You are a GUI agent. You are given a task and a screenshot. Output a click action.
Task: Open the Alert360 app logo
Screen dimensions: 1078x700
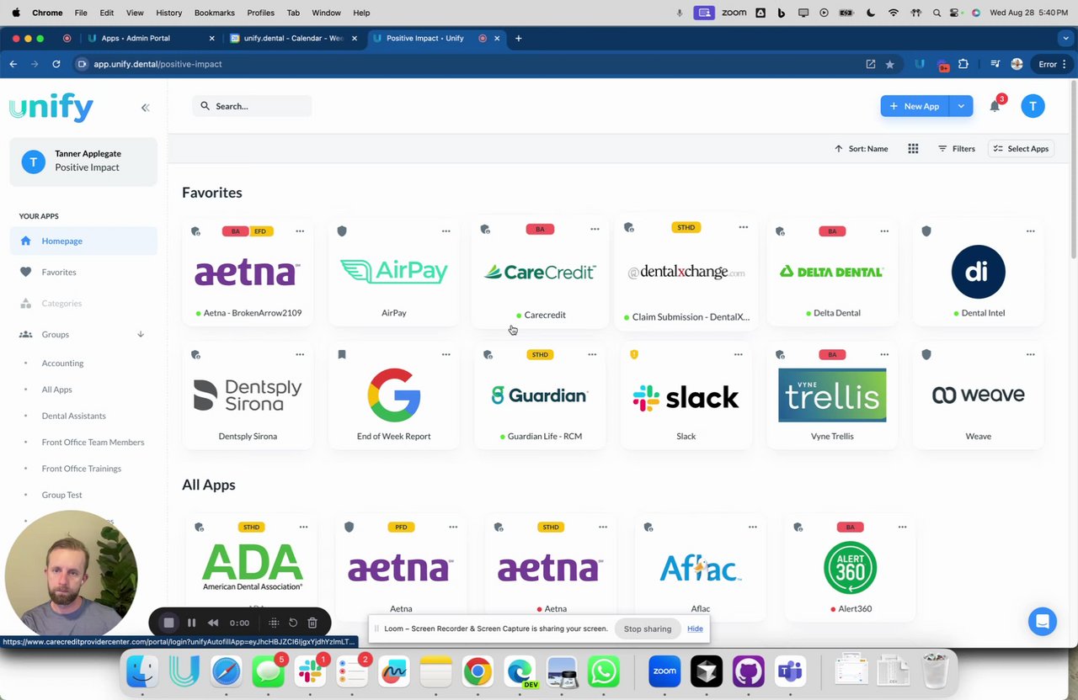coord(850,568)
